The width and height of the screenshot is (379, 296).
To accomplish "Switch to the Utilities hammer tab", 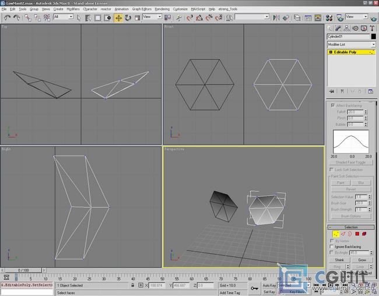I will [x=372, y=29].
